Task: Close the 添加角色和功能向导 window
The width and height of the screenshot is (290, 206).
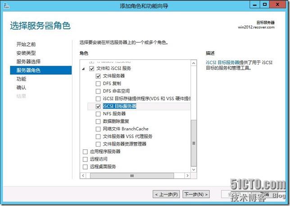Action: [277, 4]
